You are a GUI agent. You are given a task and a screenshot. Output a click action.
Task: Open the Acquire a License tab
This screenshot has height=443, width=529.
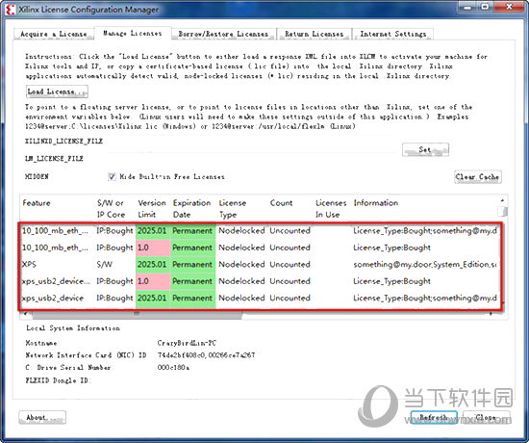click(54, 34)
